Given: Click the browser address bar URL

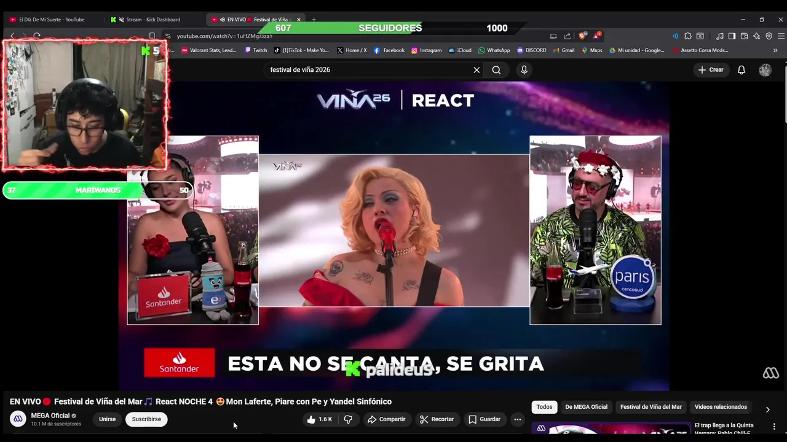Looking at the screenshot, I should (x=224, y=36).
